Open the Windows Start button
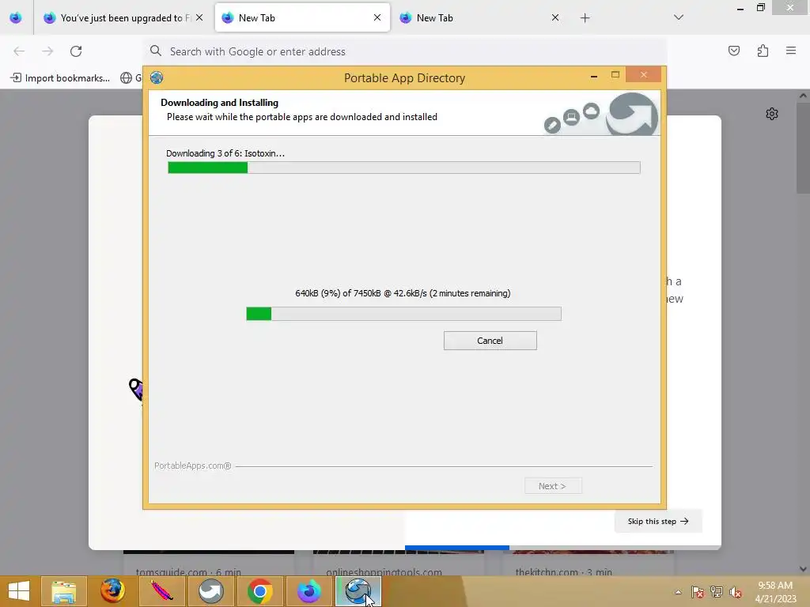The width and height of the screenshot is (810, 607). pyautogui.click(x=19, y=591)
